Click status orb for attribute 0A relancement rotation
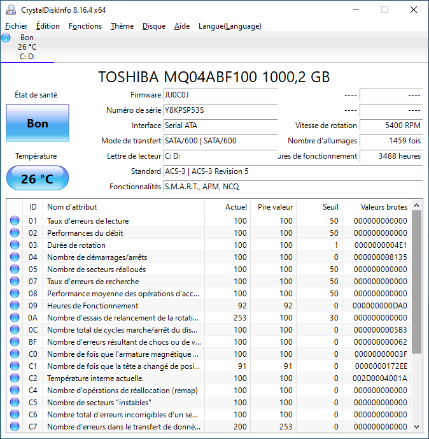This screenshot has width=429, height=439. point(15,317)
